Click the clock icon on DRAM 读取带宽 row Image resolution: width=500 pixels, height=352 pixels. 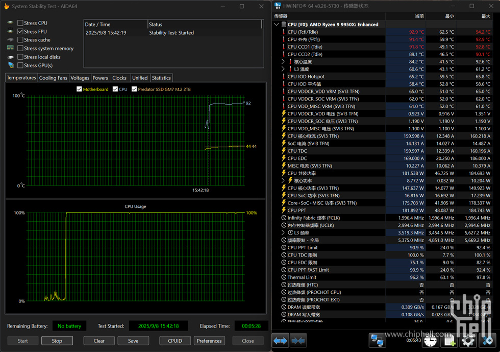(284, 307)
